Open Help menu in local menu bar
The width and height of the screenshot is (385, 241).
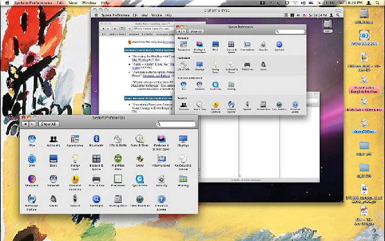105,3
